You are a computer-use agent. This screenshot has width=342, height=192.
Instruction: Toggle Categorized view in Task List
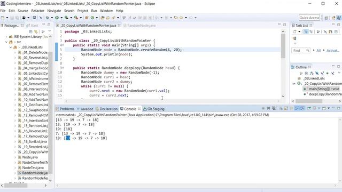(x=306, y=32)
